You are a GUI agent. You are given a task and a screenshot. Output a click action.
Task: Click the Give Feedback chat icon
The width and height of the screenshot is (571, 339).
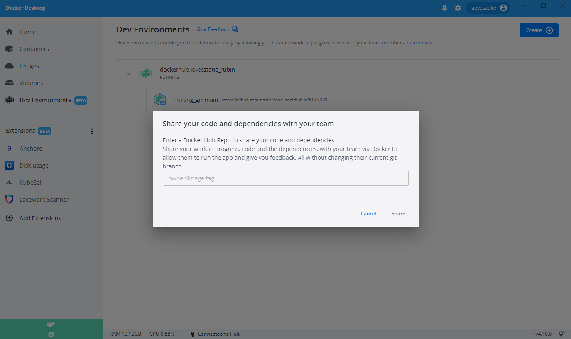tap(235, 29)
